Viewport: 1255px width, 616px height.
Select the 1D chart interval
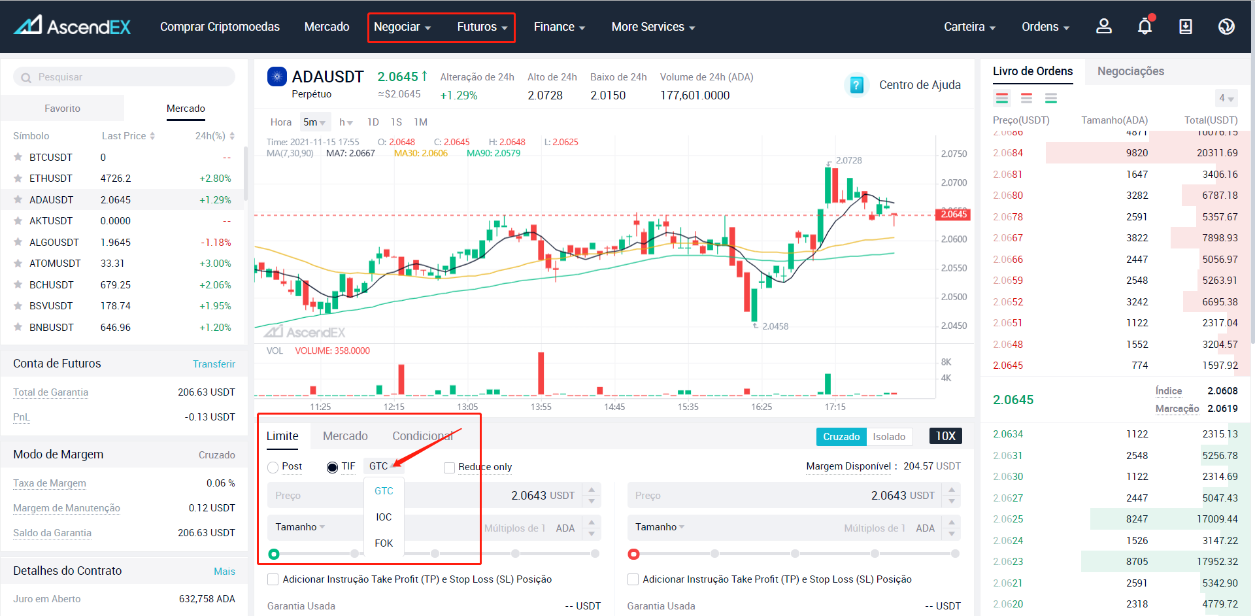coord(373,122)
